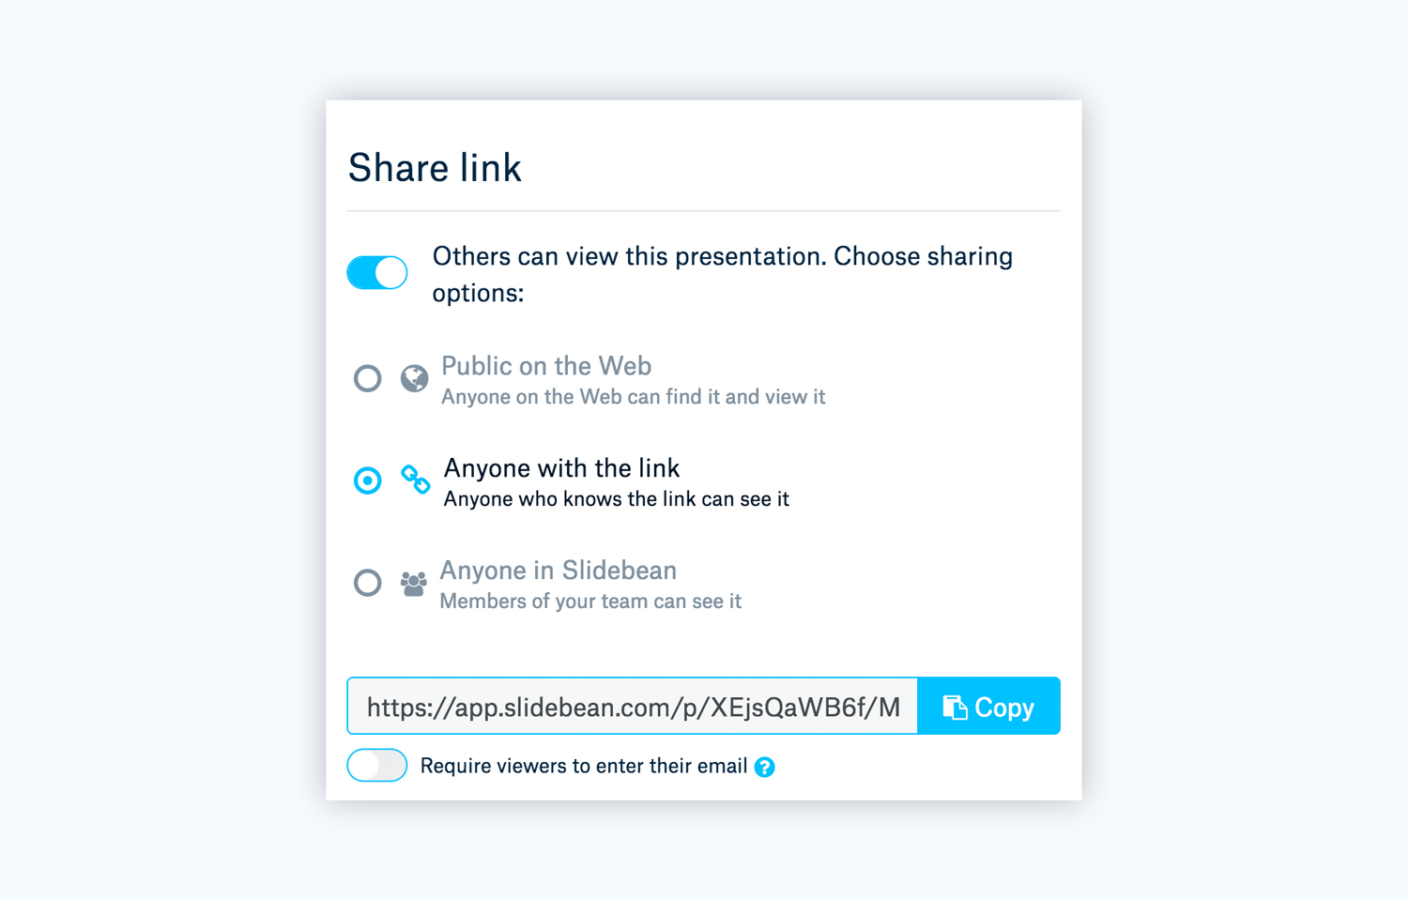Click "Members of your team can see it" description
This screenshot has height=899, width=1408.
(590, 602)
